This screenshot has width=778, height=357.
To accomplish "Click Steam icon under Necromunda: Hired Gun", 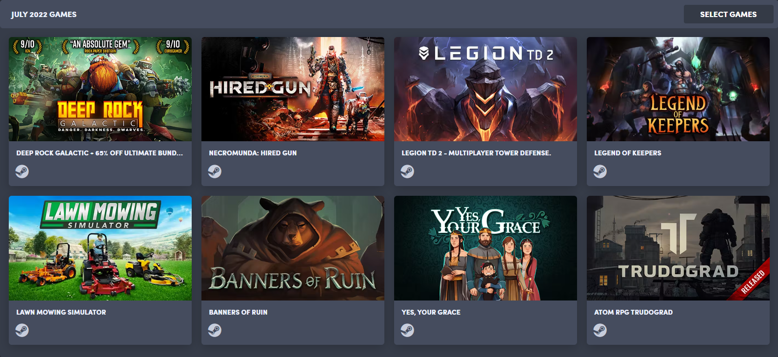I will [x=215, y=171].
